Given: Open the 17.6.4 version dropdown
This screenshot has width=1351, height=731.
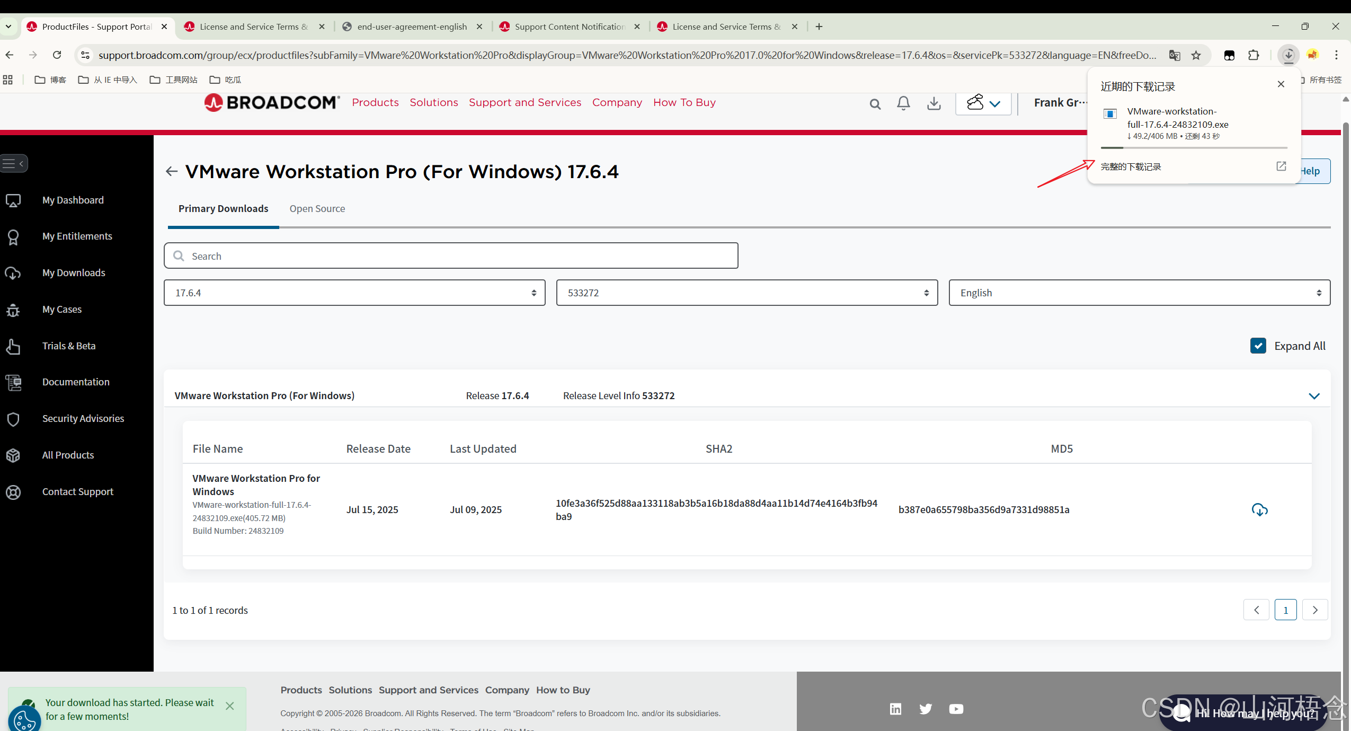Looking at the screenshot, I should click(354, 293).
